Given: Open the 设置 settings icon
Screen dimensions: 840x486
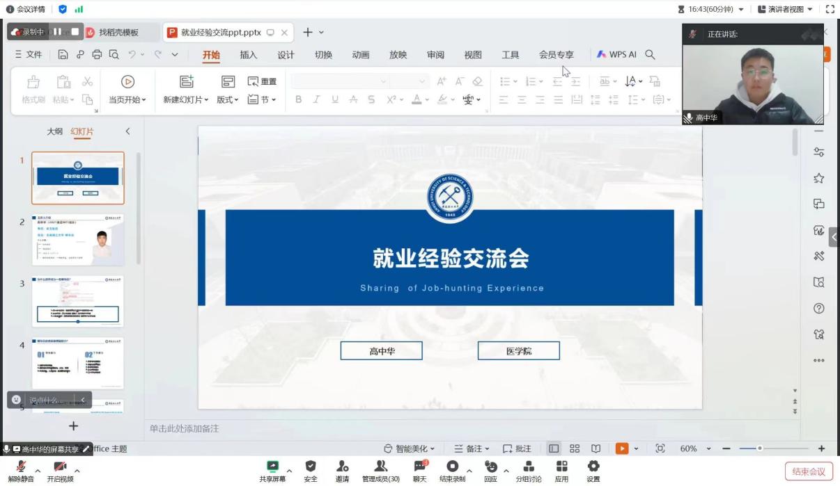Looking at the screenshot, I should coord(593,467).
